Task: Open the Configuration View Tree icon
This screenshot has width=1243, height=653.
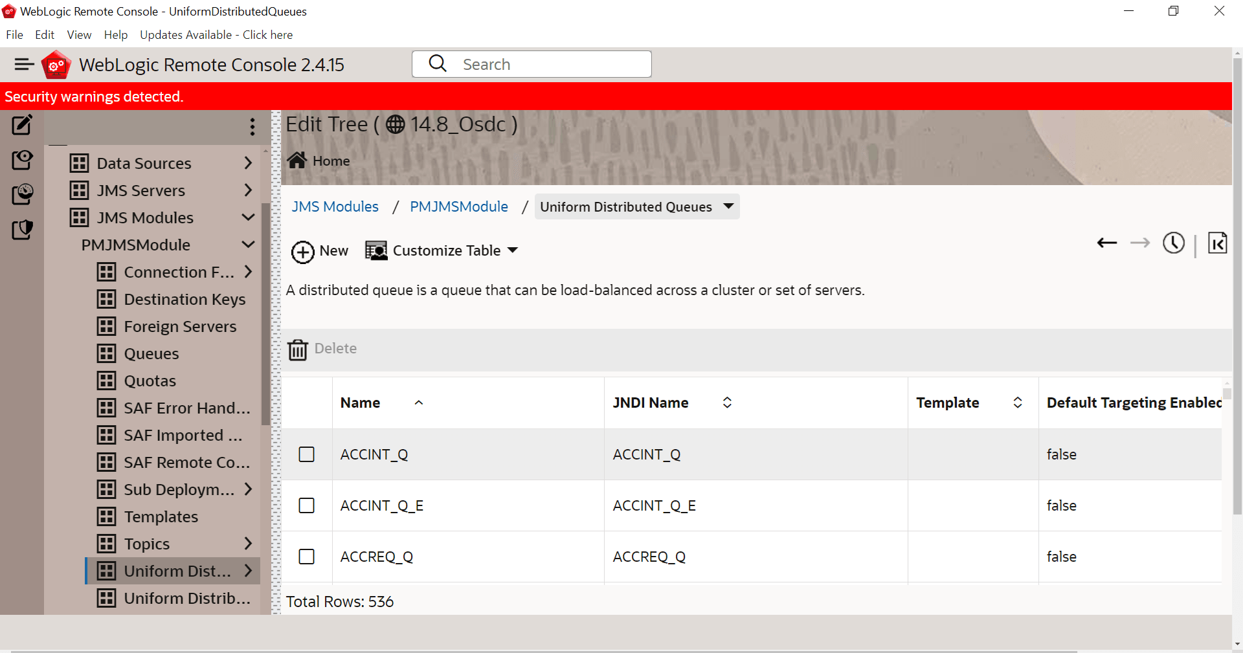Action: (x=22, y=160)
